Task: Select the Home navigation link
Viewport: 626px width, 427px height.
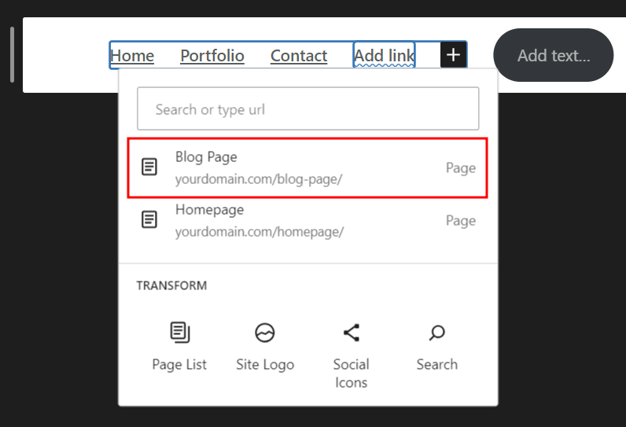Action: [x=132, y=56]
